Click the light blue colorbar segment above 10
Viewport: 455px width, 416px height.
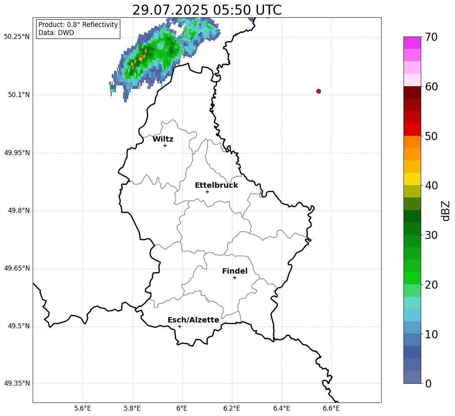pos(412,315)
